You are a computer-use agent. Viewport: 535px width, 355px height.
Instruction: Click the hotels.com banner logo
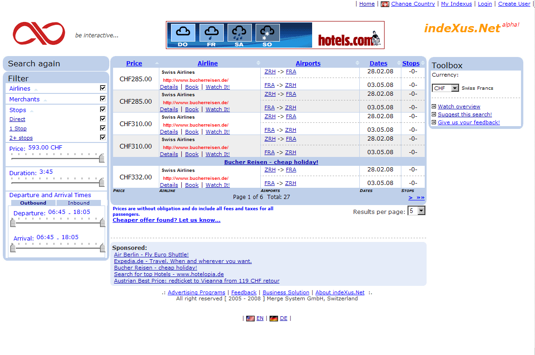pos(349,39)
